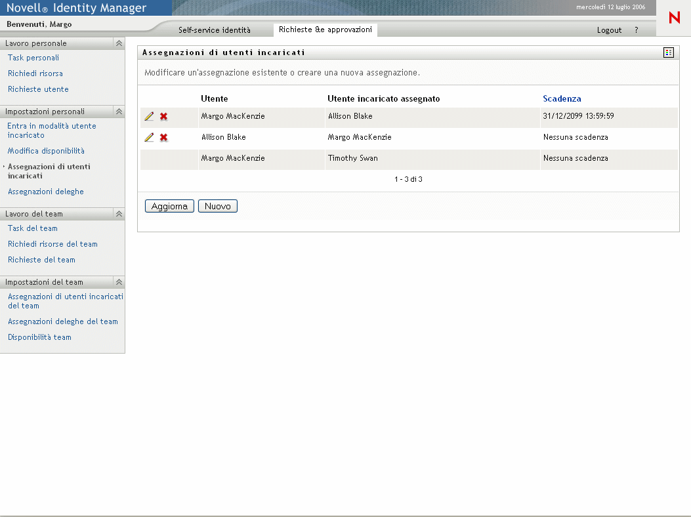
Task: Open help with the question mark
Action: tap(636, 30)
